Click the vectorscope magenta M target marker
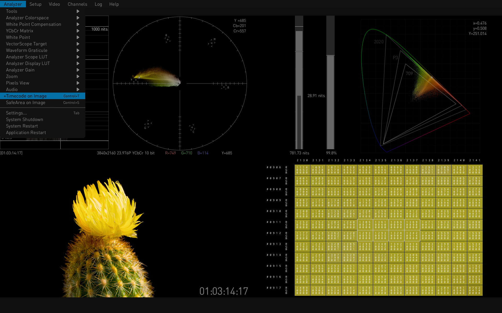502x313 pixels. [212, 43]
